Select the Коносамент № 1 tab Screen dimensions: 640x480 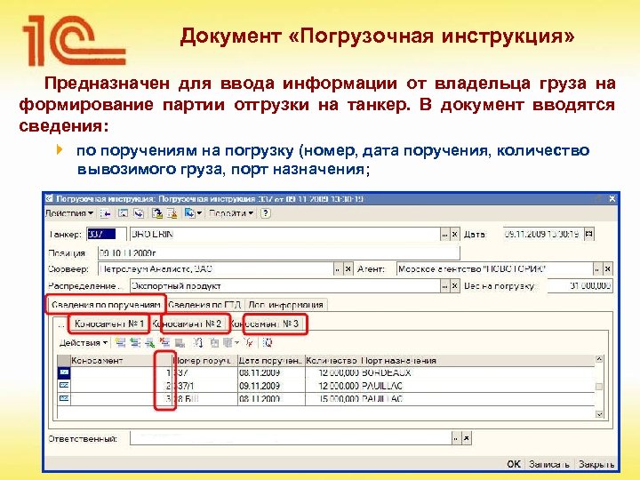pos(109,324)
